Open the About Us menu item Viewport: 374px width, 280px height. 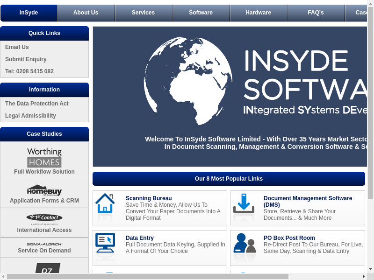(86, 13)
